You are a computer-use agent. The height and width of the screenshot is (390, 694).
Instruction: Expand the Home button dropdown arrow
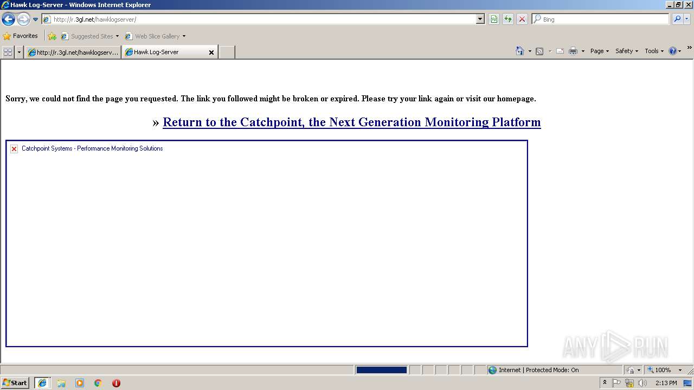[x=530, y=51]
